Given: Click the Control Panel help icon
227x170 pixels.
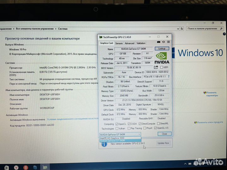Looking at the screenshot, I should (x=224, y=34).
